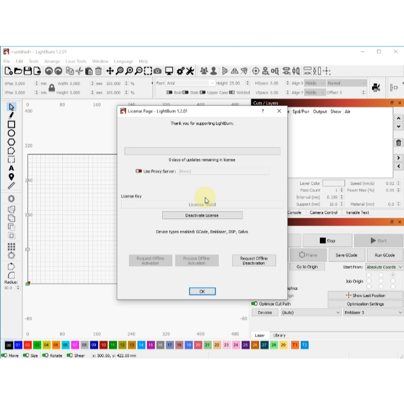Click the Delete trash icon in toolbar
The height and width of the screenshot is (404, 404).
point(98,71)
